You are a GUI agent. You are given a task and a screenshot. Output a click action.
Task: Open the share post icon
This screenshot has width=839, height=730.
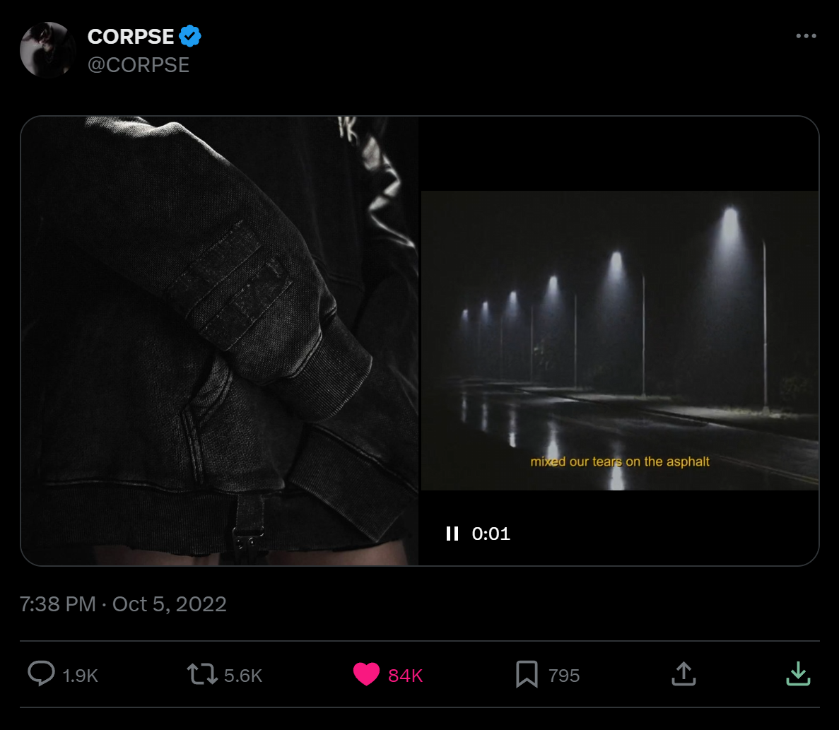[x=683, y=674]
